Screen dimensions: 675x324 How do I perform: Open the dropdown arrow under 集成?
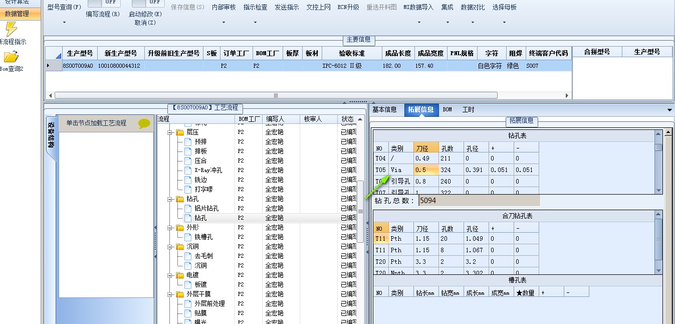(x=447, y=23)
